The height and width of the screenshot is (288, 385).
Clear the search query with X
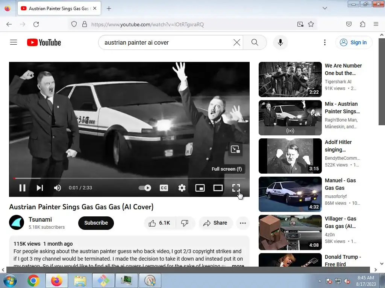pos(237,42)
